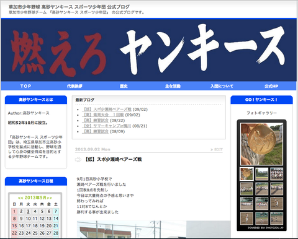Click the school building photo in the post
Screen dimensions: 298x239
pos(154,230)
